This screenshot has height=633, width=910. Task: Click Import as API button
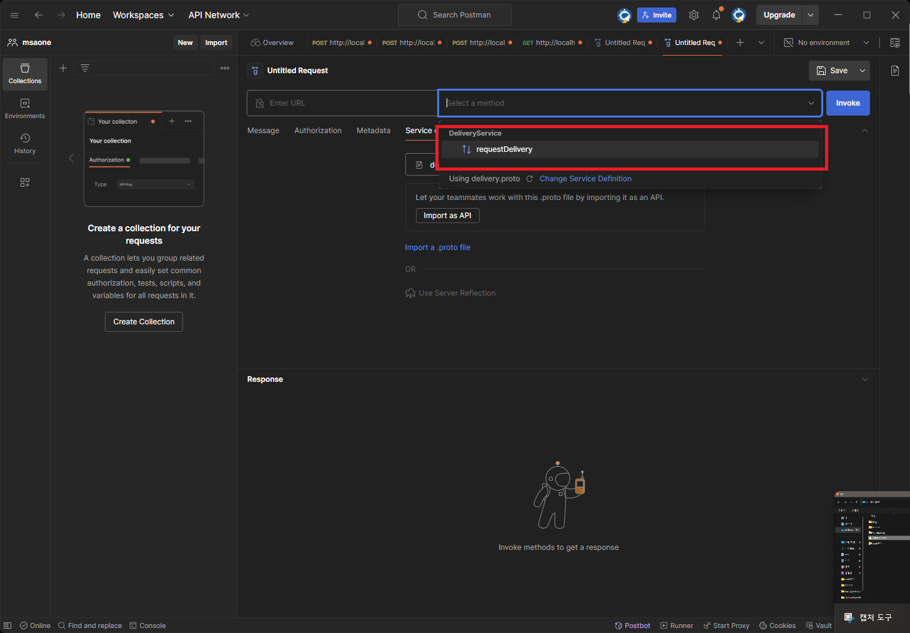[448, 216]
